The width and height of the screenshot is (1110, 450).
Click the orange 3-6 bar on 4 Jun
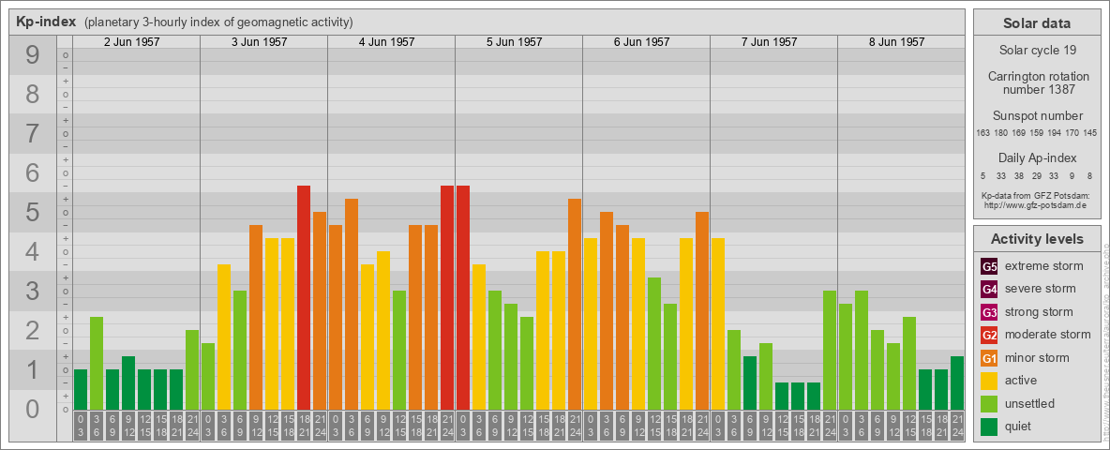click(352, 305)
